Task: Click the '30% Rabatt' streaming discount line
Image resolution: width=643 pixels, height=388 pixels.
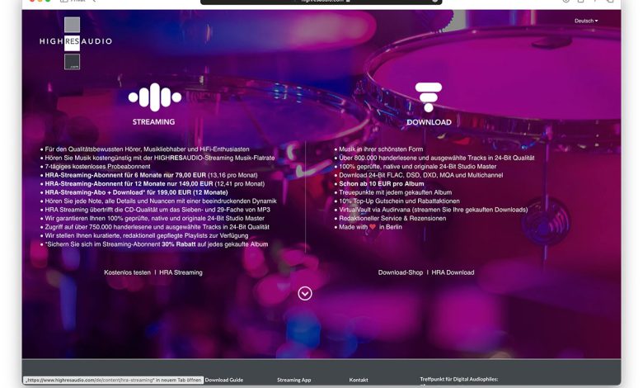Action: click(x=157, y=244)
